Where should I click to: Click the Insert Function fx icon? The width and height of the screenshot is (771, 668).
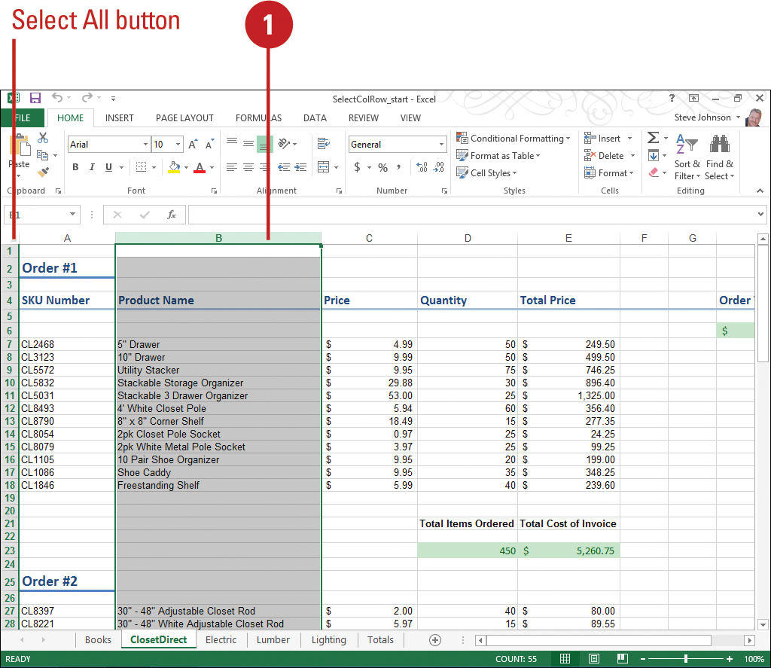[172, 215]
